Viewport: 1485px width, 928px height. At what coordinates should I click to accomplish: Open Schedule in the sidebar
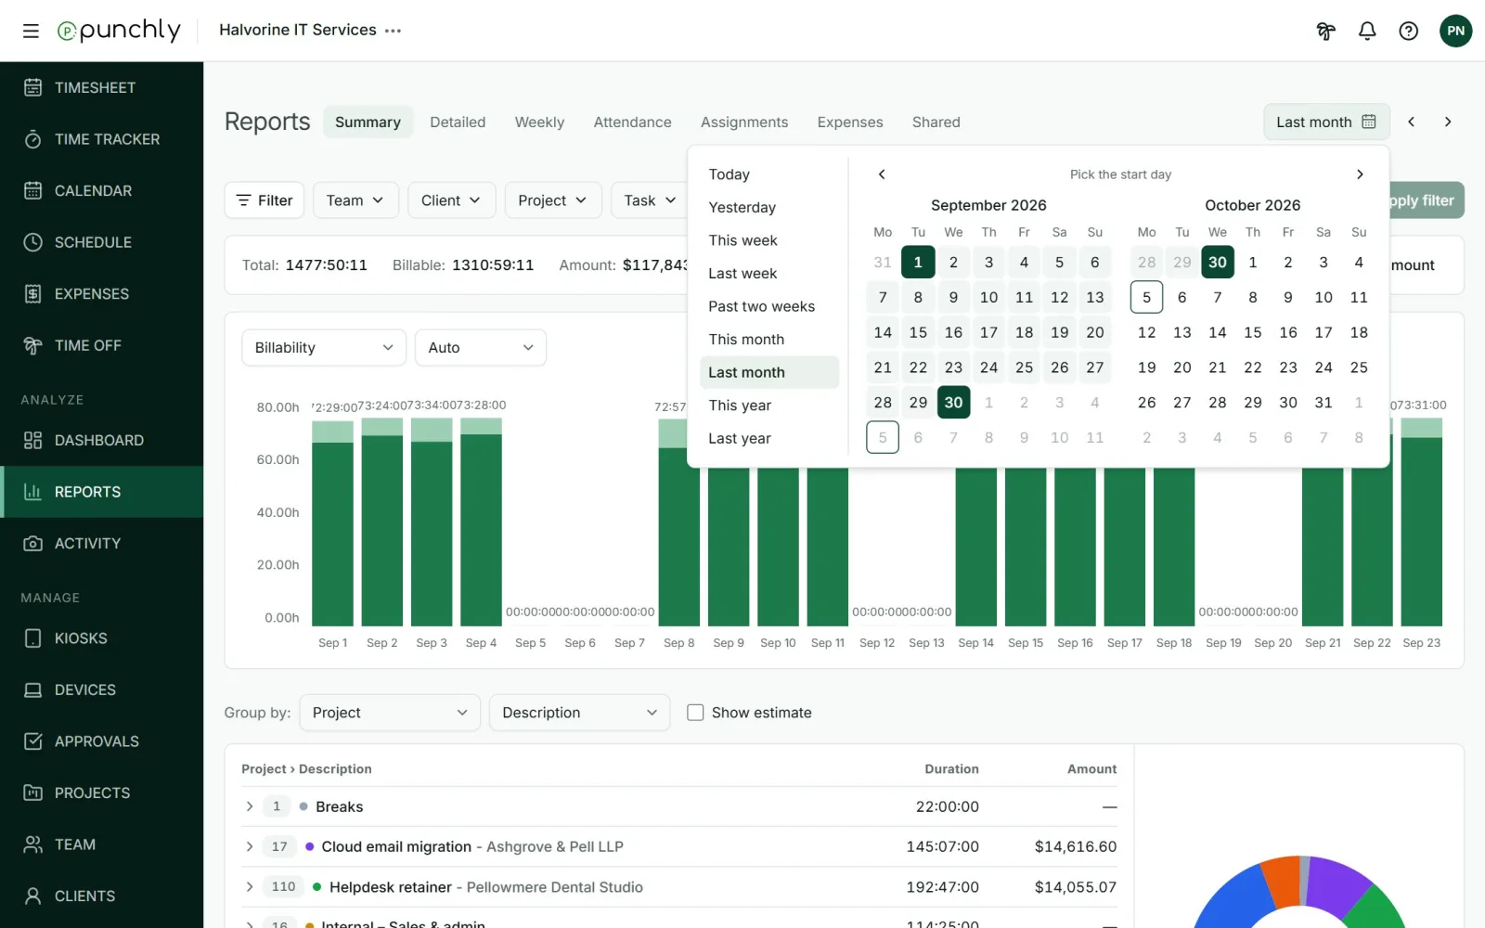[x=102, y=242]
